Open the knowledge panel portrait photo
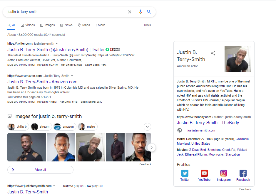This screenshot has height=194, width=276. 237,59
